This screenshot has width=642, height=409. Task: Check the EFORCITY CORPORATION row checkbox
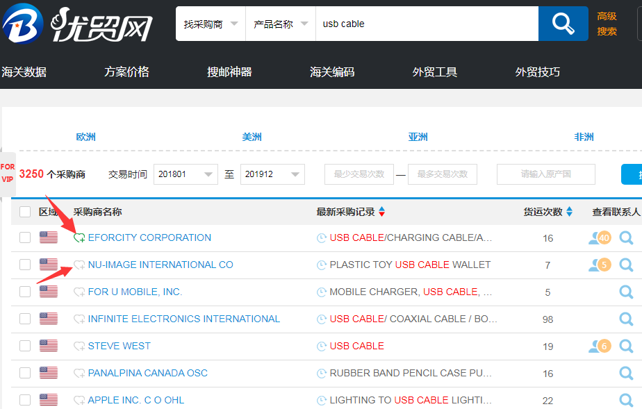(25, 237)
